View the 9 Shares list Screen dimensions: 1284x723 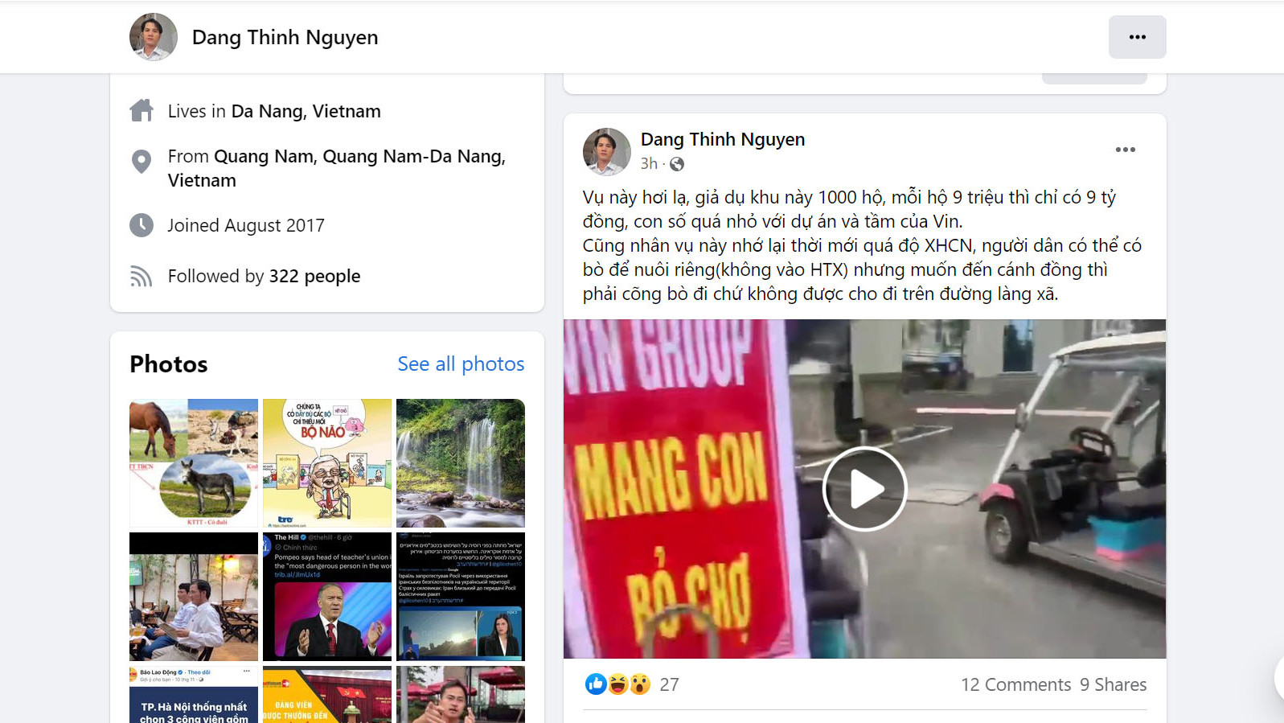pos(1113,685)
